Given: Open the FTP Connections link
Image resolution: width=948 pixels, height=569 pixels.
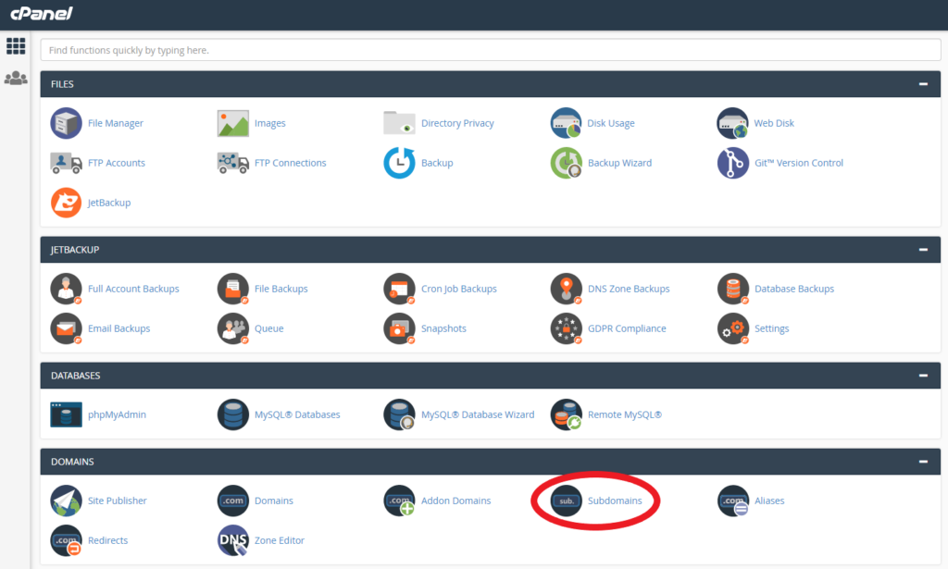Looking at the screenshot, I should [x=290, y=163].
